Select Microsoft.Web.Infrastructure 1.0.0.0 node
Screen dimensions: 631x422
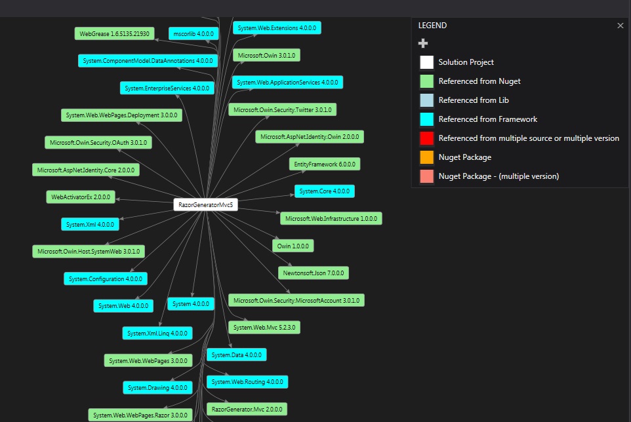(x=331, y=218)
